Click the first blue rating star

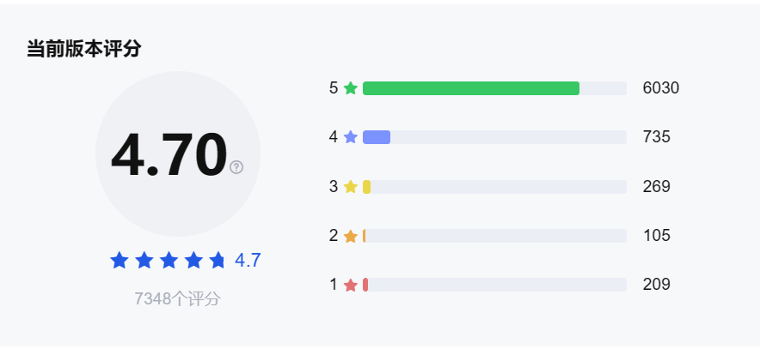coord(120,260)
